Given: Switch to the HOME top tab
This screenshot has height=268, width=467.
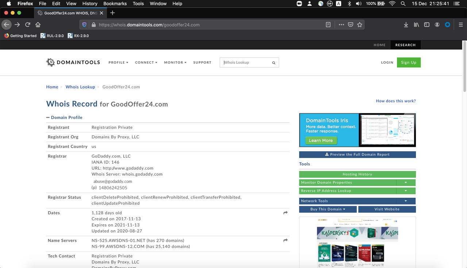Looking at the screenshot, I should coord(379,45).
